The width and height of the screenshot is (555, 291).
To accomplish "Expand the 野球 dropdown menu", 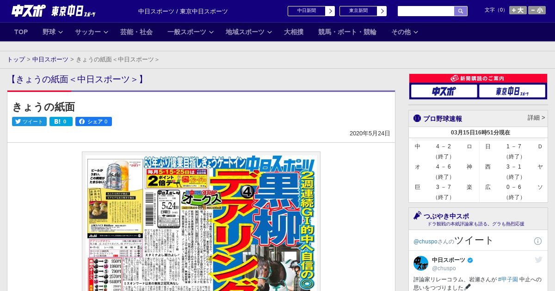I will point(53,32).
